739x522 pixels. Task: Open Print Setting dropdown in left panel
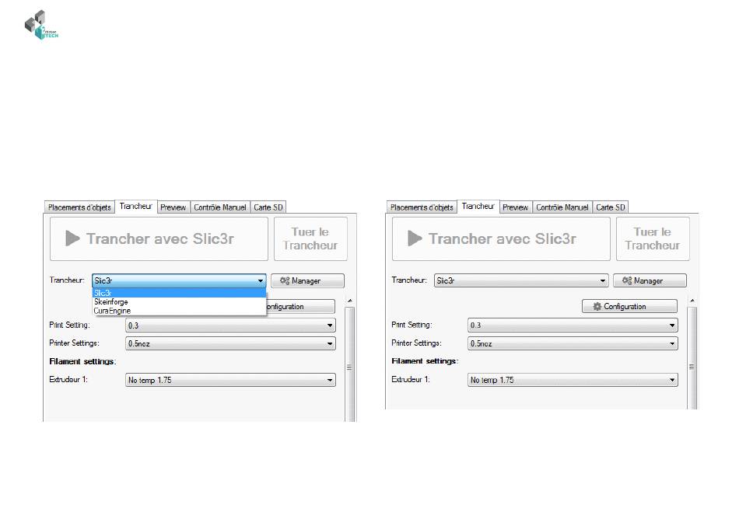[x=230, y=325]
